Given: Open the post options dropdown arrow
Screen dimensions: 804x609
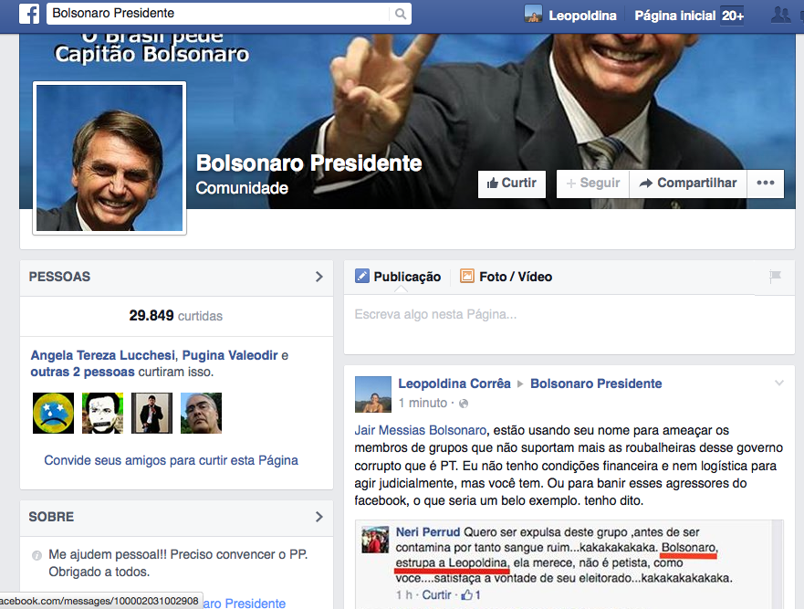Looking at the screenshot, I should pos(778,383).
